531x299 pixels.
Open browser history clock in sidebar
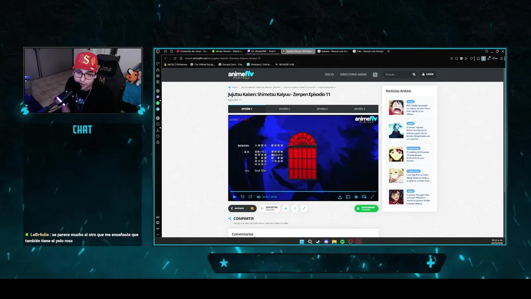[158, 124]
